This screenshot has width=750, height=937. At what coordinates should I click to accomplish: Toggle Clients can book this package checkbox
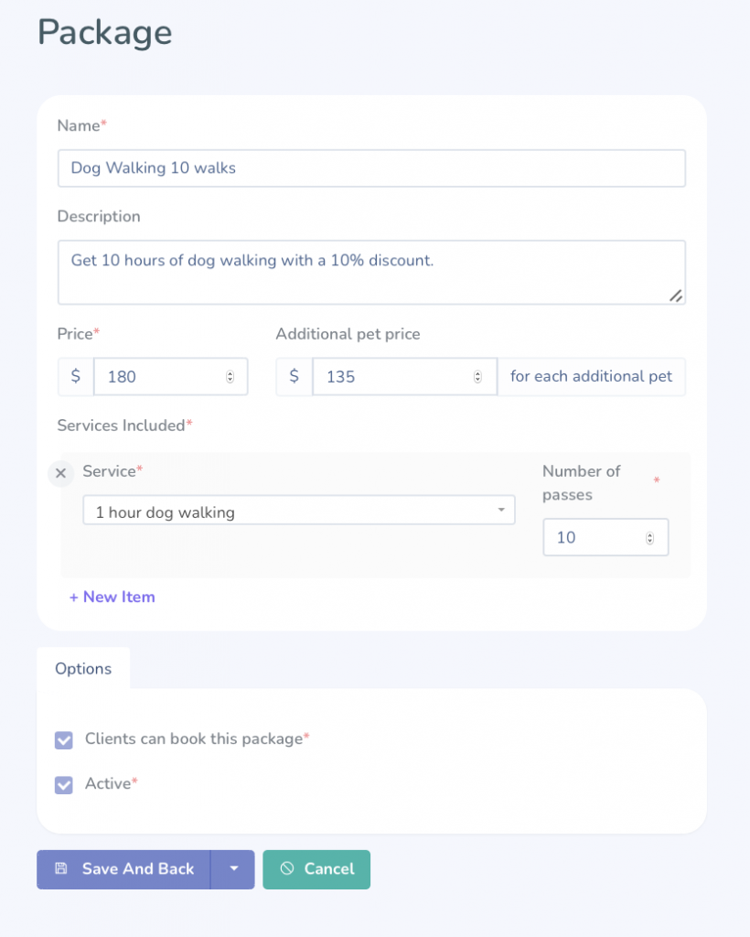click(64, 739)
